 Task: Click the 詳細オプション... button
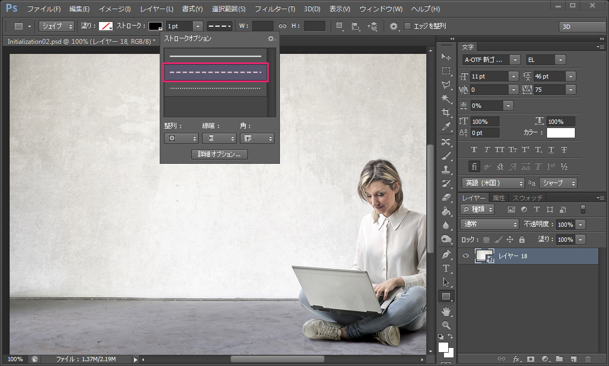tap(220, 154)
